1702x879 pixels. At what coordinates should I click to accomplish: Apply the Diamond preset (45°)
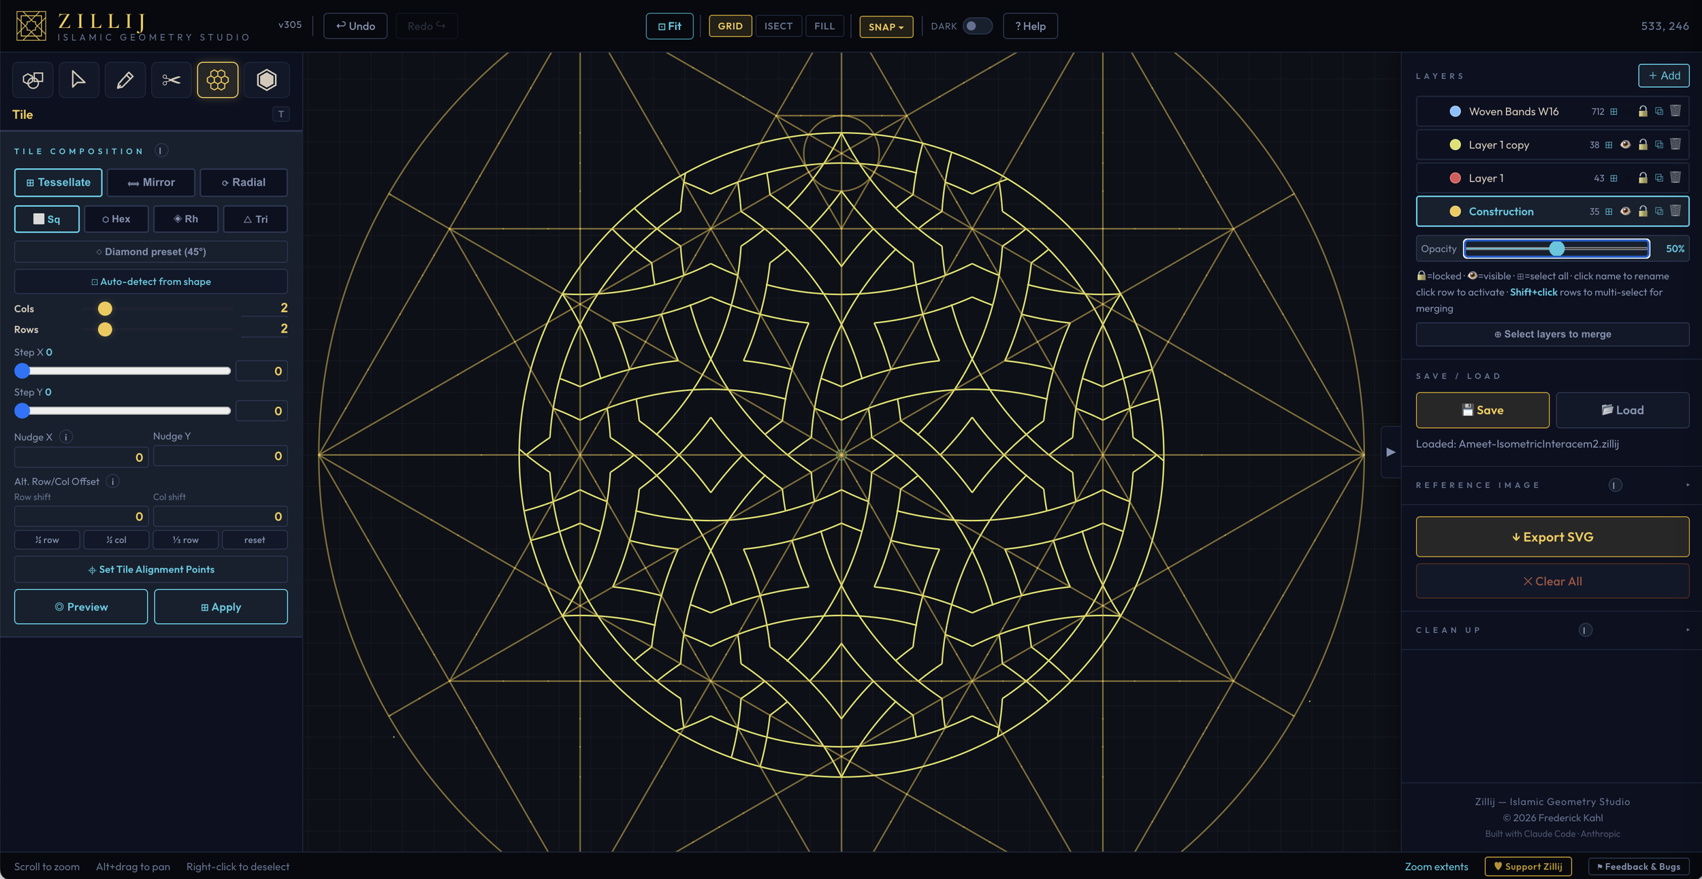pyautogui.click(x=151, y=252)
